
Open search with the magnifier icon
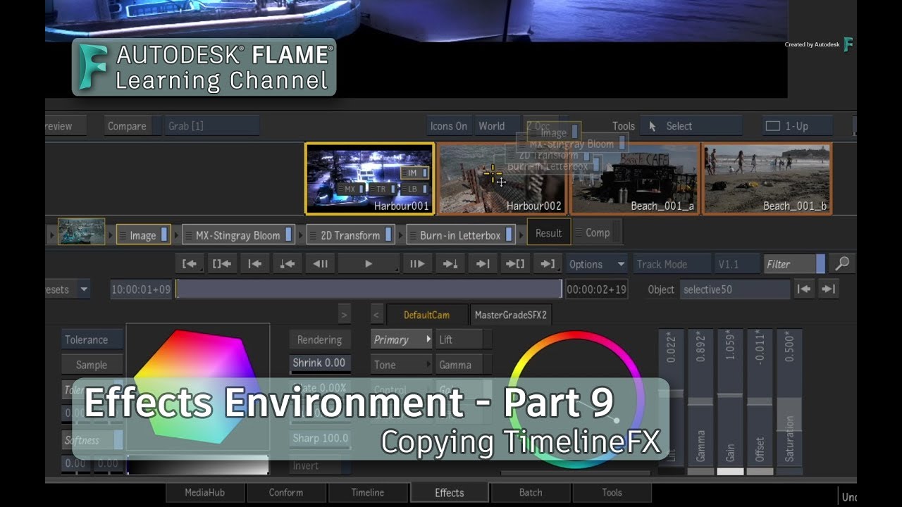pos(842,264)
